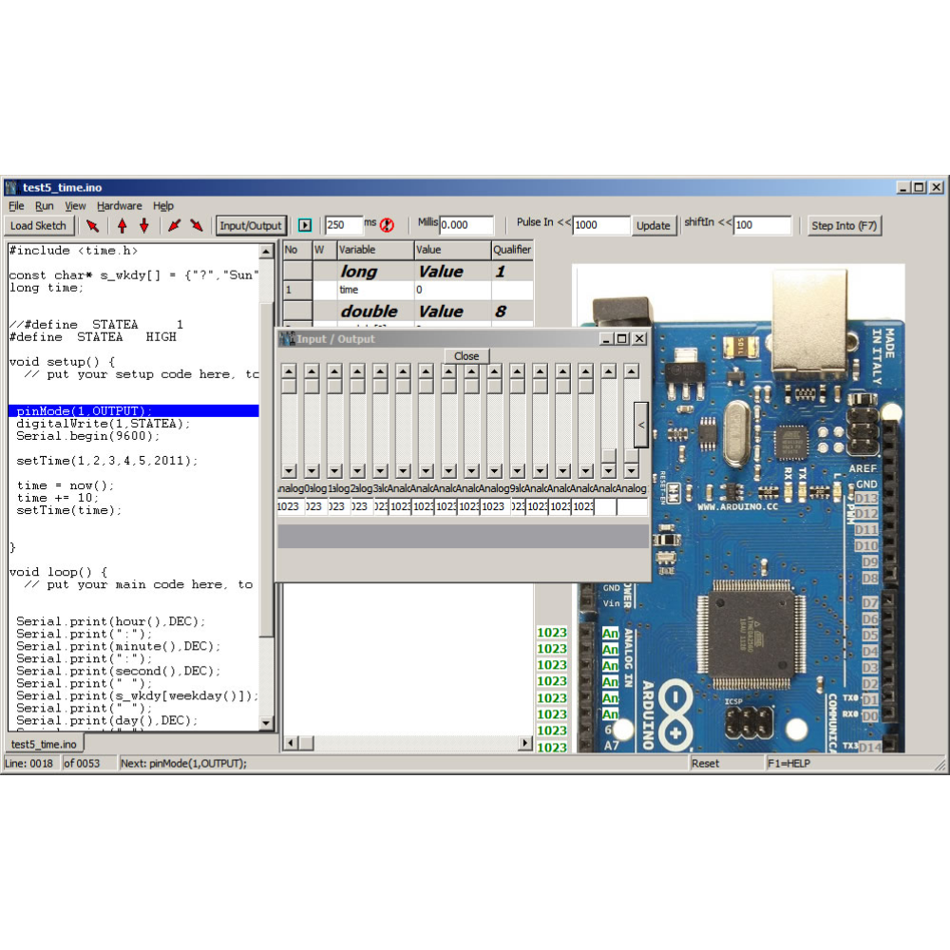Click the code panel scroll-down arrow
Screen dimensions: 950x950
266,722
